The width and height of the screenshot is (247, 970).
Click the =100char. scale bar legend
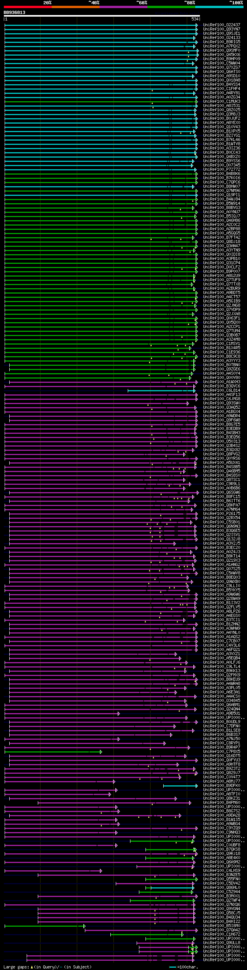point(184,967)
